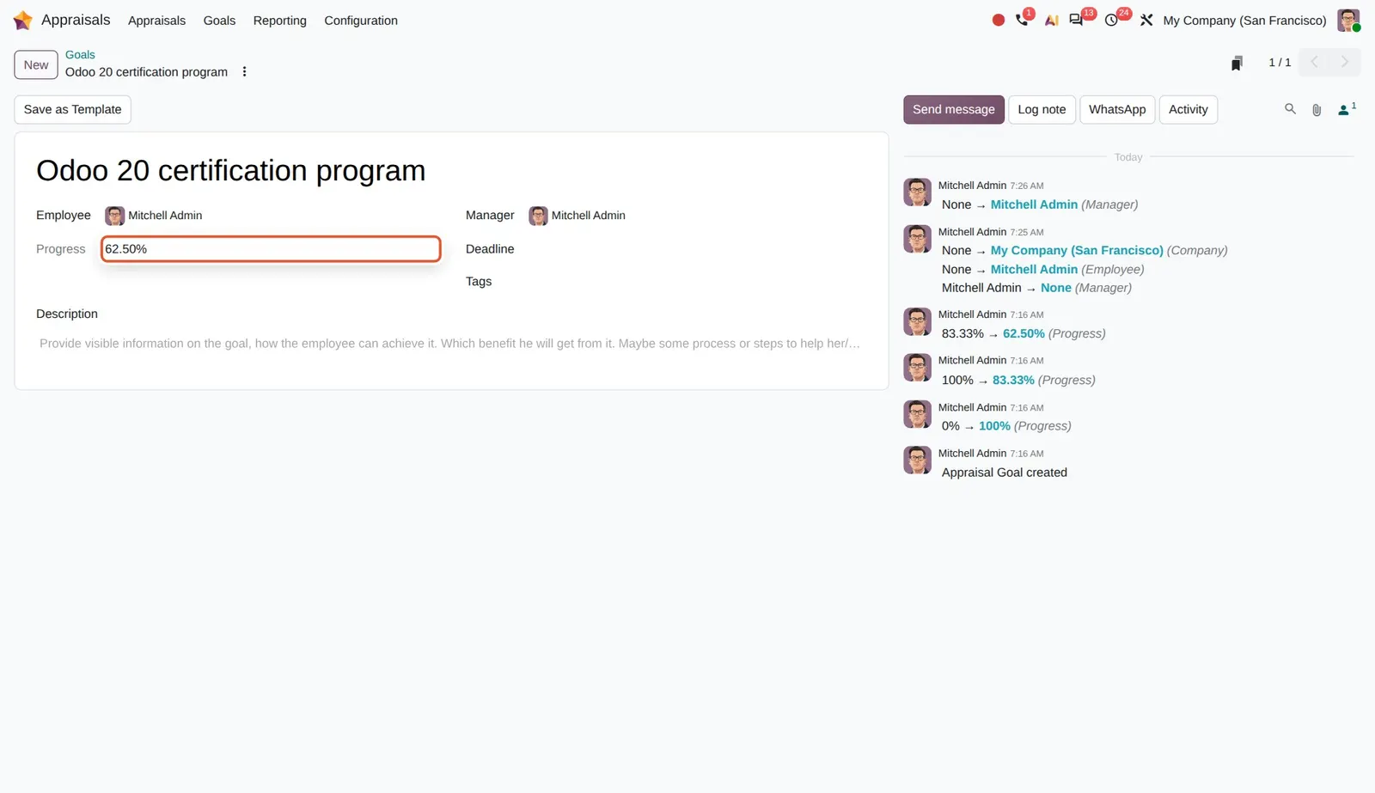Follow the Goals breadcrumb link
1375x793 pixels.
tap(80, 54)
